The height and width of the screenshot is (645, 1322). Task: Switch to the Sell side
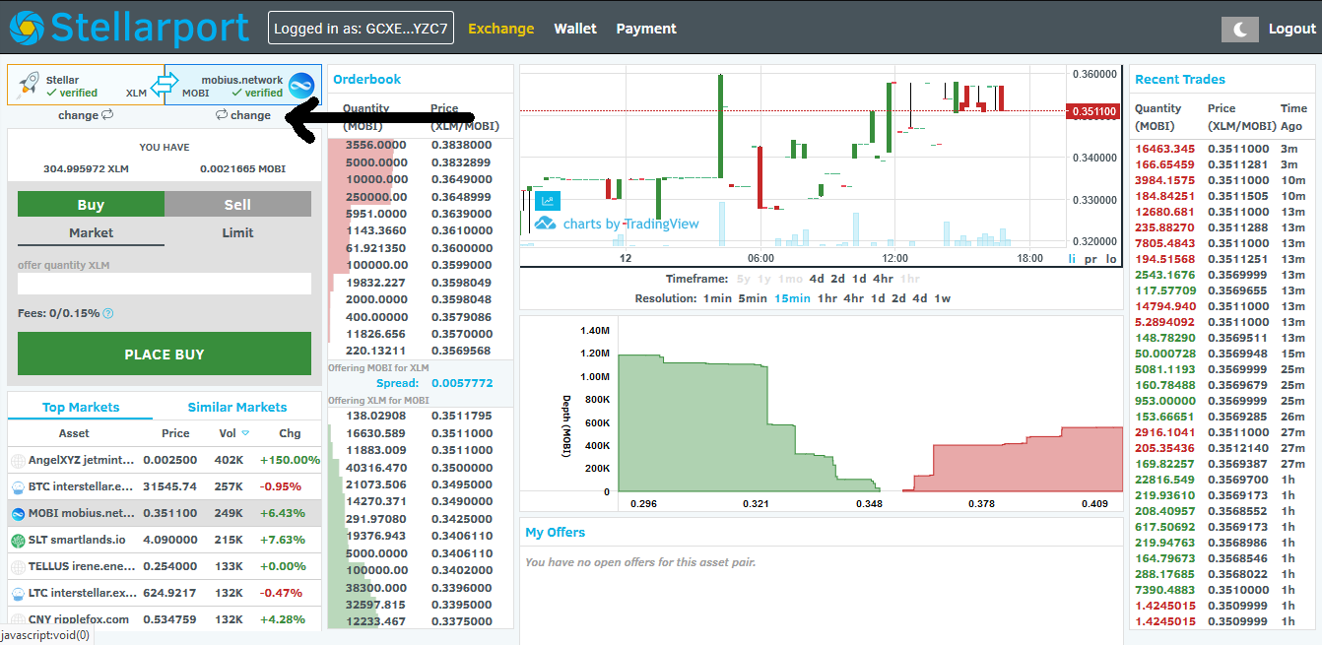[237, 205]
